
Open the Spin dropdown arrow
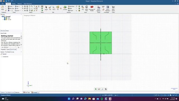[x=19, y=6]
